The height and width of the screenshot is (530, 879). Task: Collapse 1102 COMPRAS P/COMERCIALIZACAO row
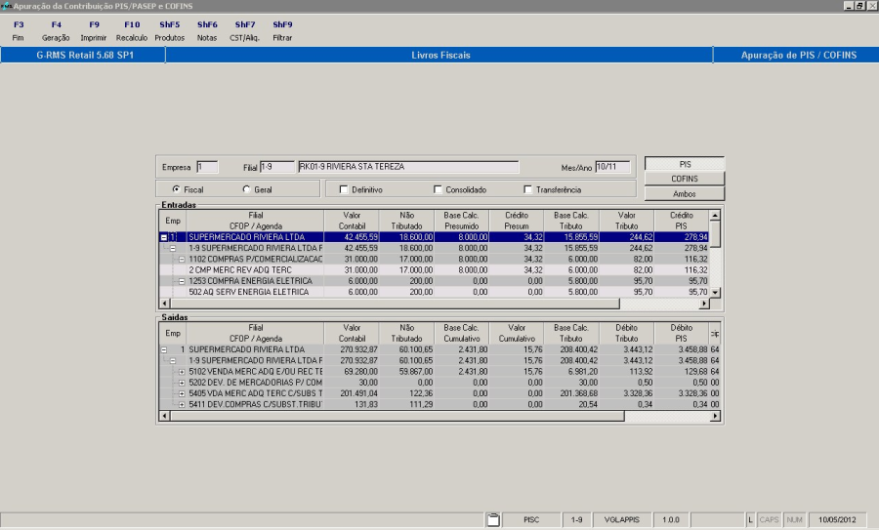182,259
